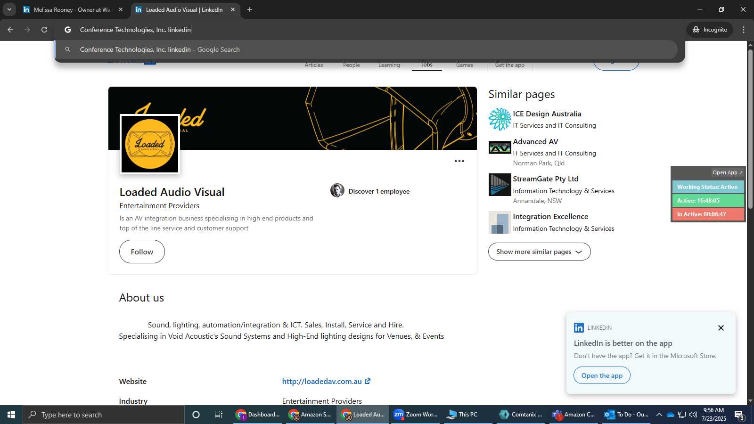Switch to Zoom Workplace taskbar app

416,415
